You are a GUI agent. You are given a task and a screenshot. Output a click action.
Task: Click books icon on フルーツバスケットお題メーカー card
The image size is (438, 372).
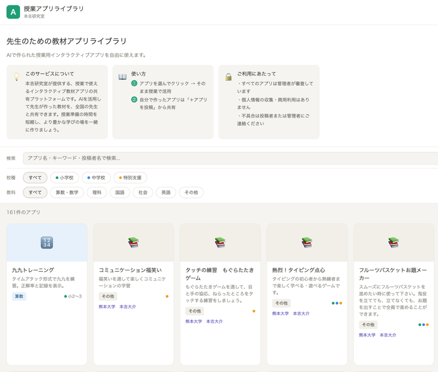click(394, 243)
